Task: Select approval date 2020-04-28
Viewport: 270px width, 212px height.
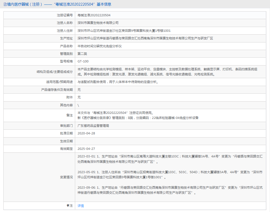Action: pos(86,134)
